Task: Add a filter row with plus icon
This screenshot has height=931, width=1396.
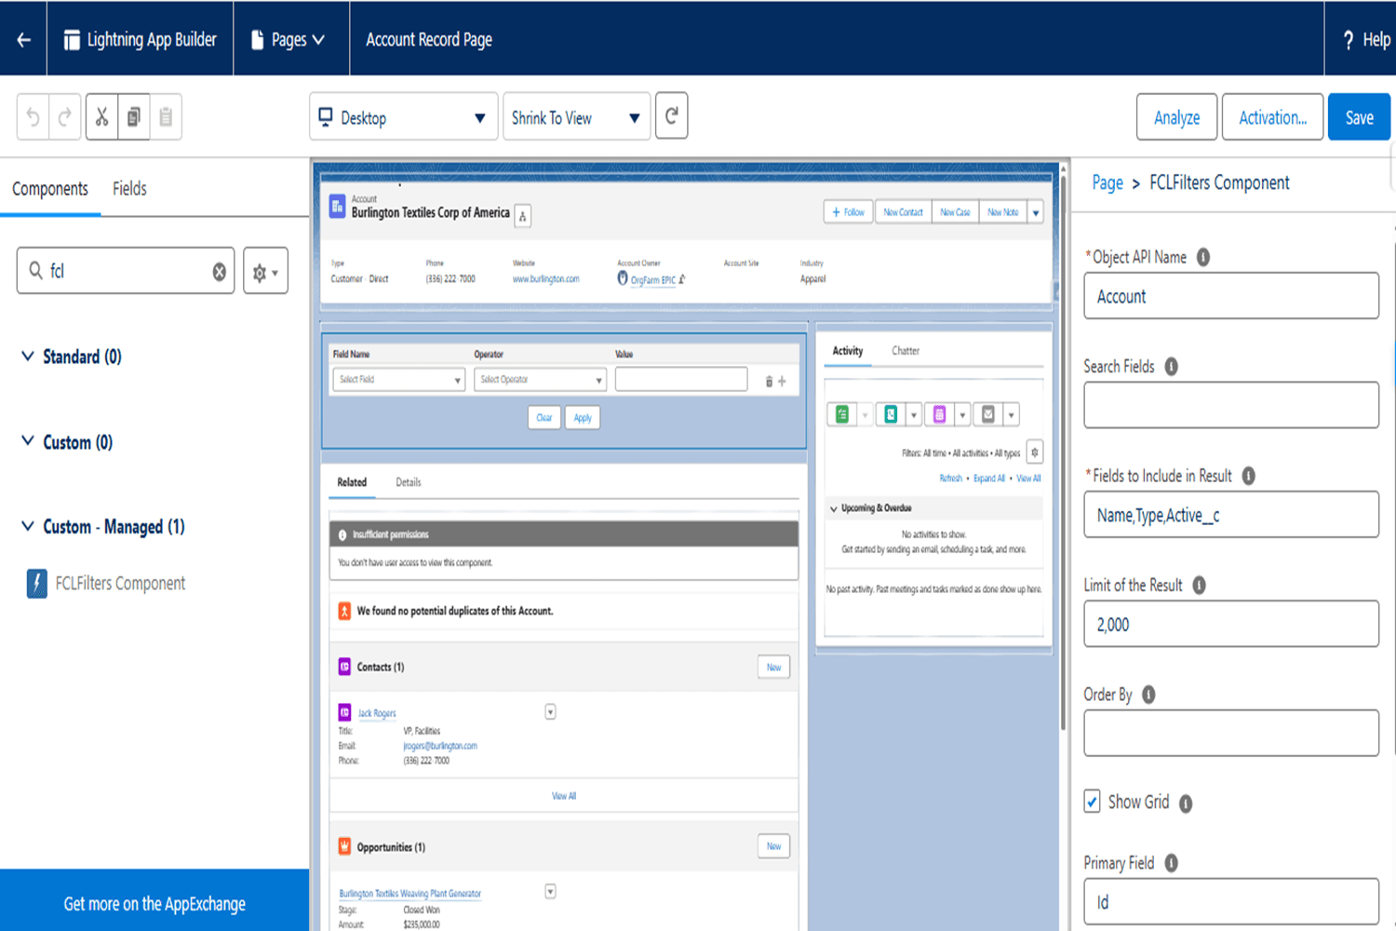Action: (782, 381)
